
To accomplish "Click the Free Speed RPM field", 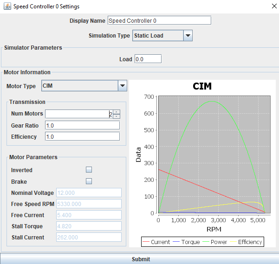I will (89, 204).
